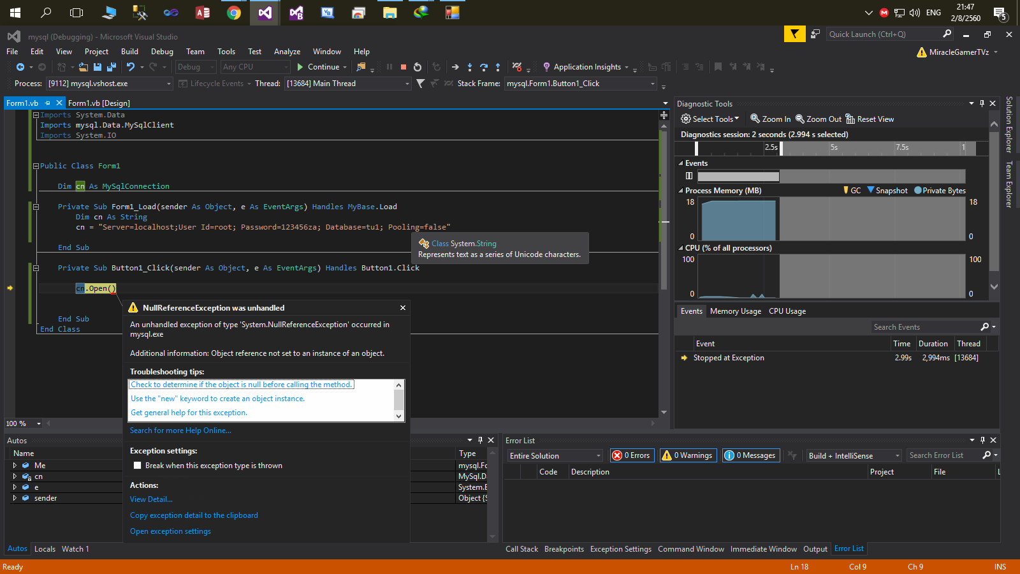Click Open File folder icon in toolbar

[x=84, y=67]
